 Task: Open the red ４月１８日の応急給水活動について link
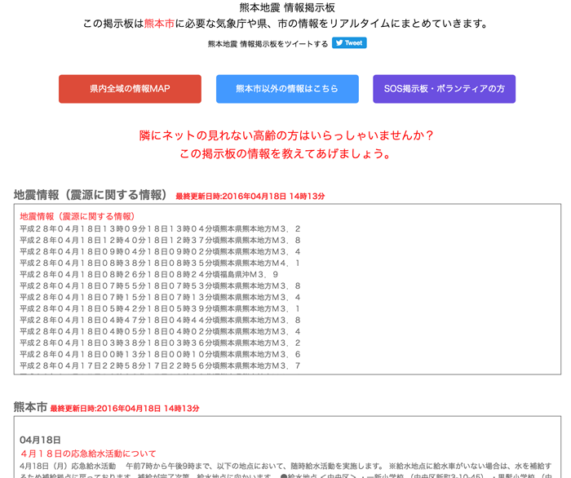click(88, 454)
